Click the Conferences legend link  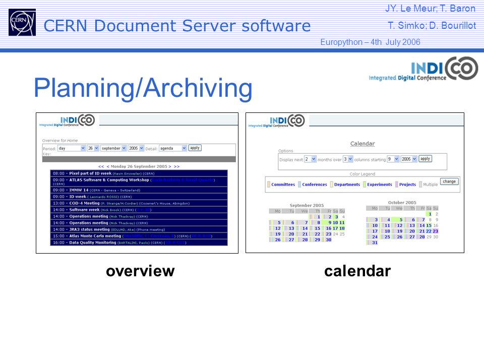coord(315,185)
